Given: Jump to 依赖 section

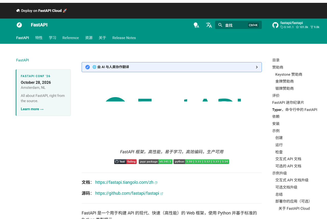Looking at the screenshot, I should [x=276, y=117].
